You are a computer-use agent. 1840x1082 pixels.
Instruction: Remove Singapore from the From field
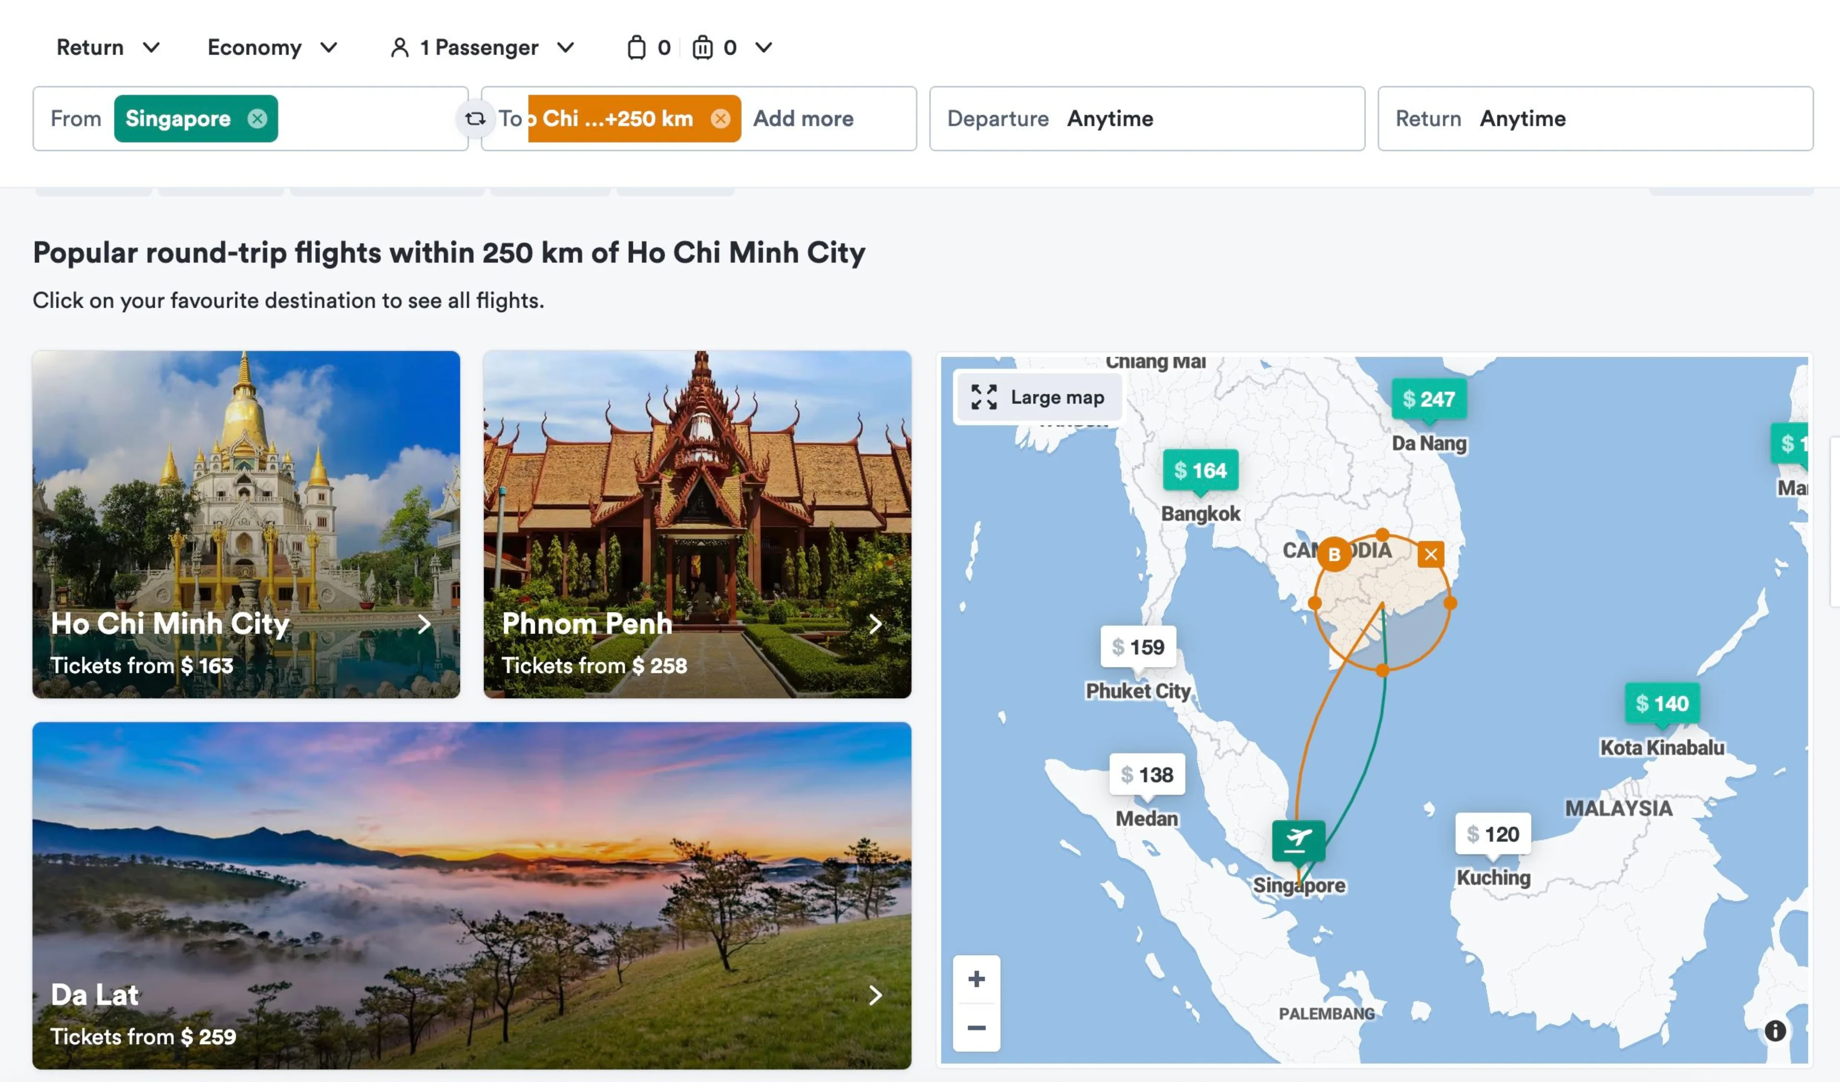257,118
